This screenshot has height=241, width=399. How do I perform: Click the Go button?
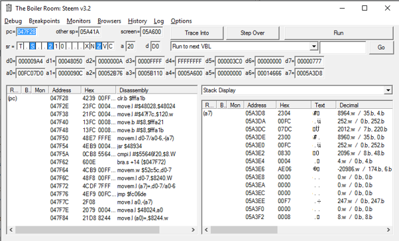coord(381,47)
